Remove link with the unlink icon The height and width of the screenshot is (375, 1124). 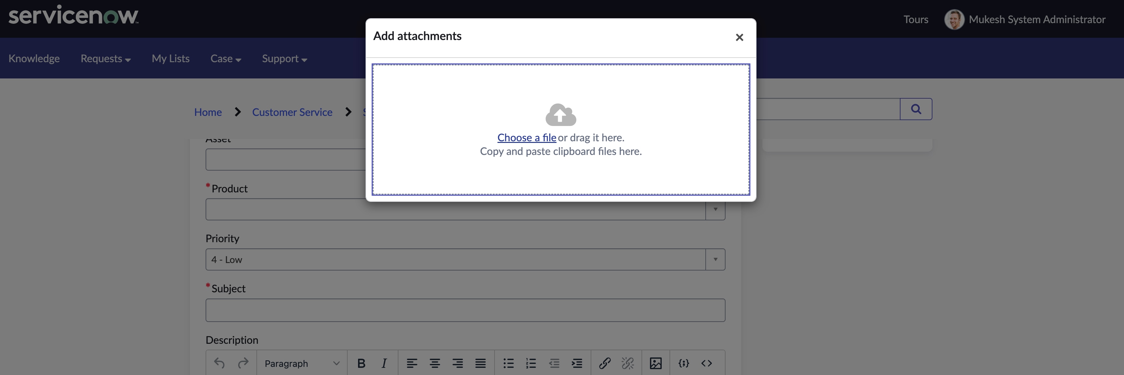627,363
